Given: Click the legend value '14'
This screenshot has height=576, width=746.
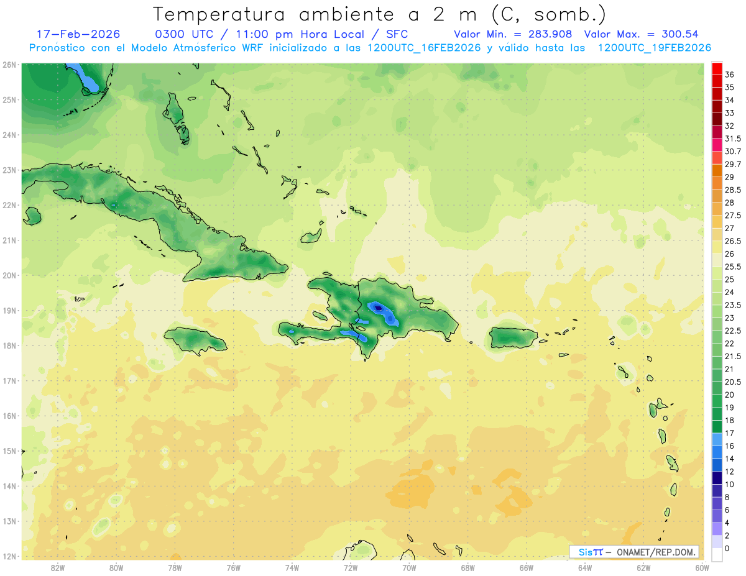Looking at the screenshot, I should (x=729, y=459).
